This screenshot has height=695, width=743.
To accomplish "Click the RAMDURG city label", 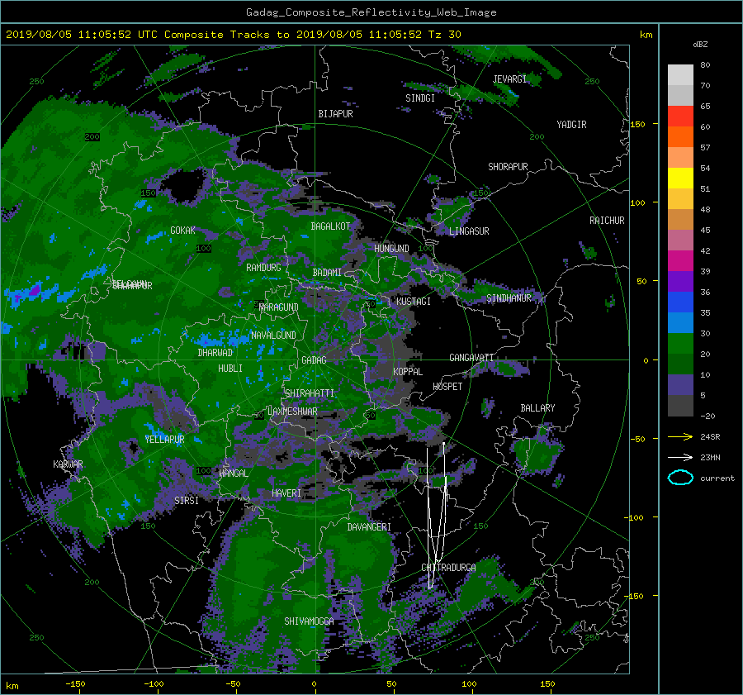I will (x=263, y=268).
